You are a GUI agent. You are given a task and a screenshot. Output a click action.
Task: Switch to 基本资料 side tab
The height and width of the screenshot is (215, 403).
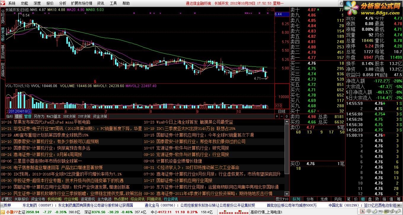pyautogui.click(x=2, y=52)
